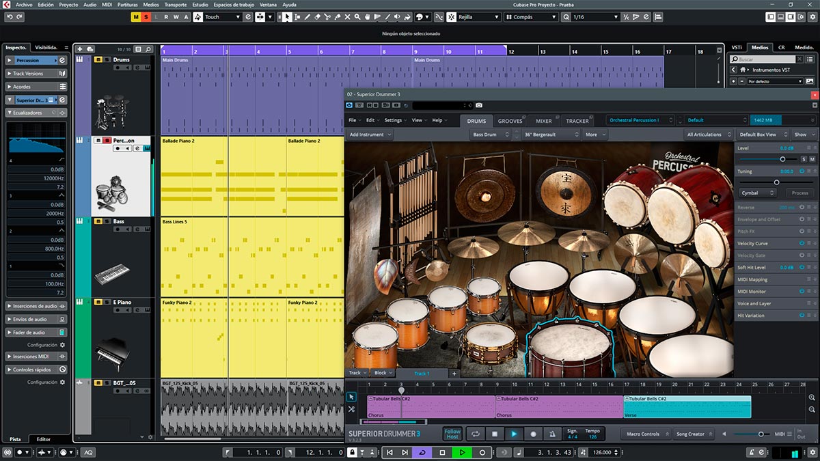820x461 pixels.
Task: Toggle global Write automation (W) button
Action: coord(176,16)
